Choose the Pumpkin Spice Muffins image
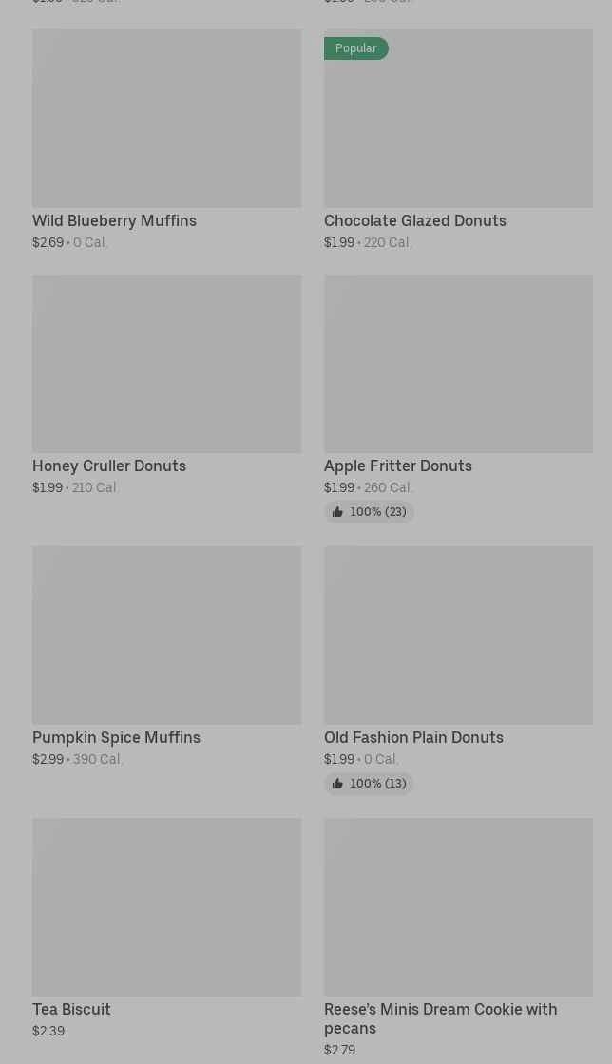This screenshot has width=612, height=1064. [x=166, y=635]
